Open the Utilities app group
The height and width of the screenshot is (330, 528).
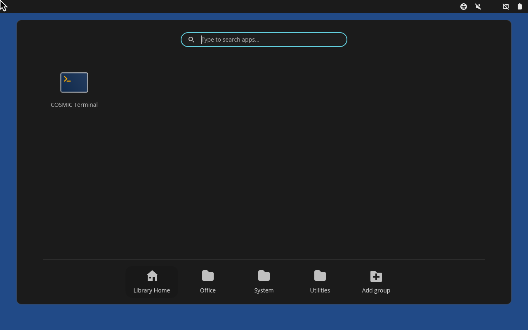pyautogui.click(x=320, y=282)
